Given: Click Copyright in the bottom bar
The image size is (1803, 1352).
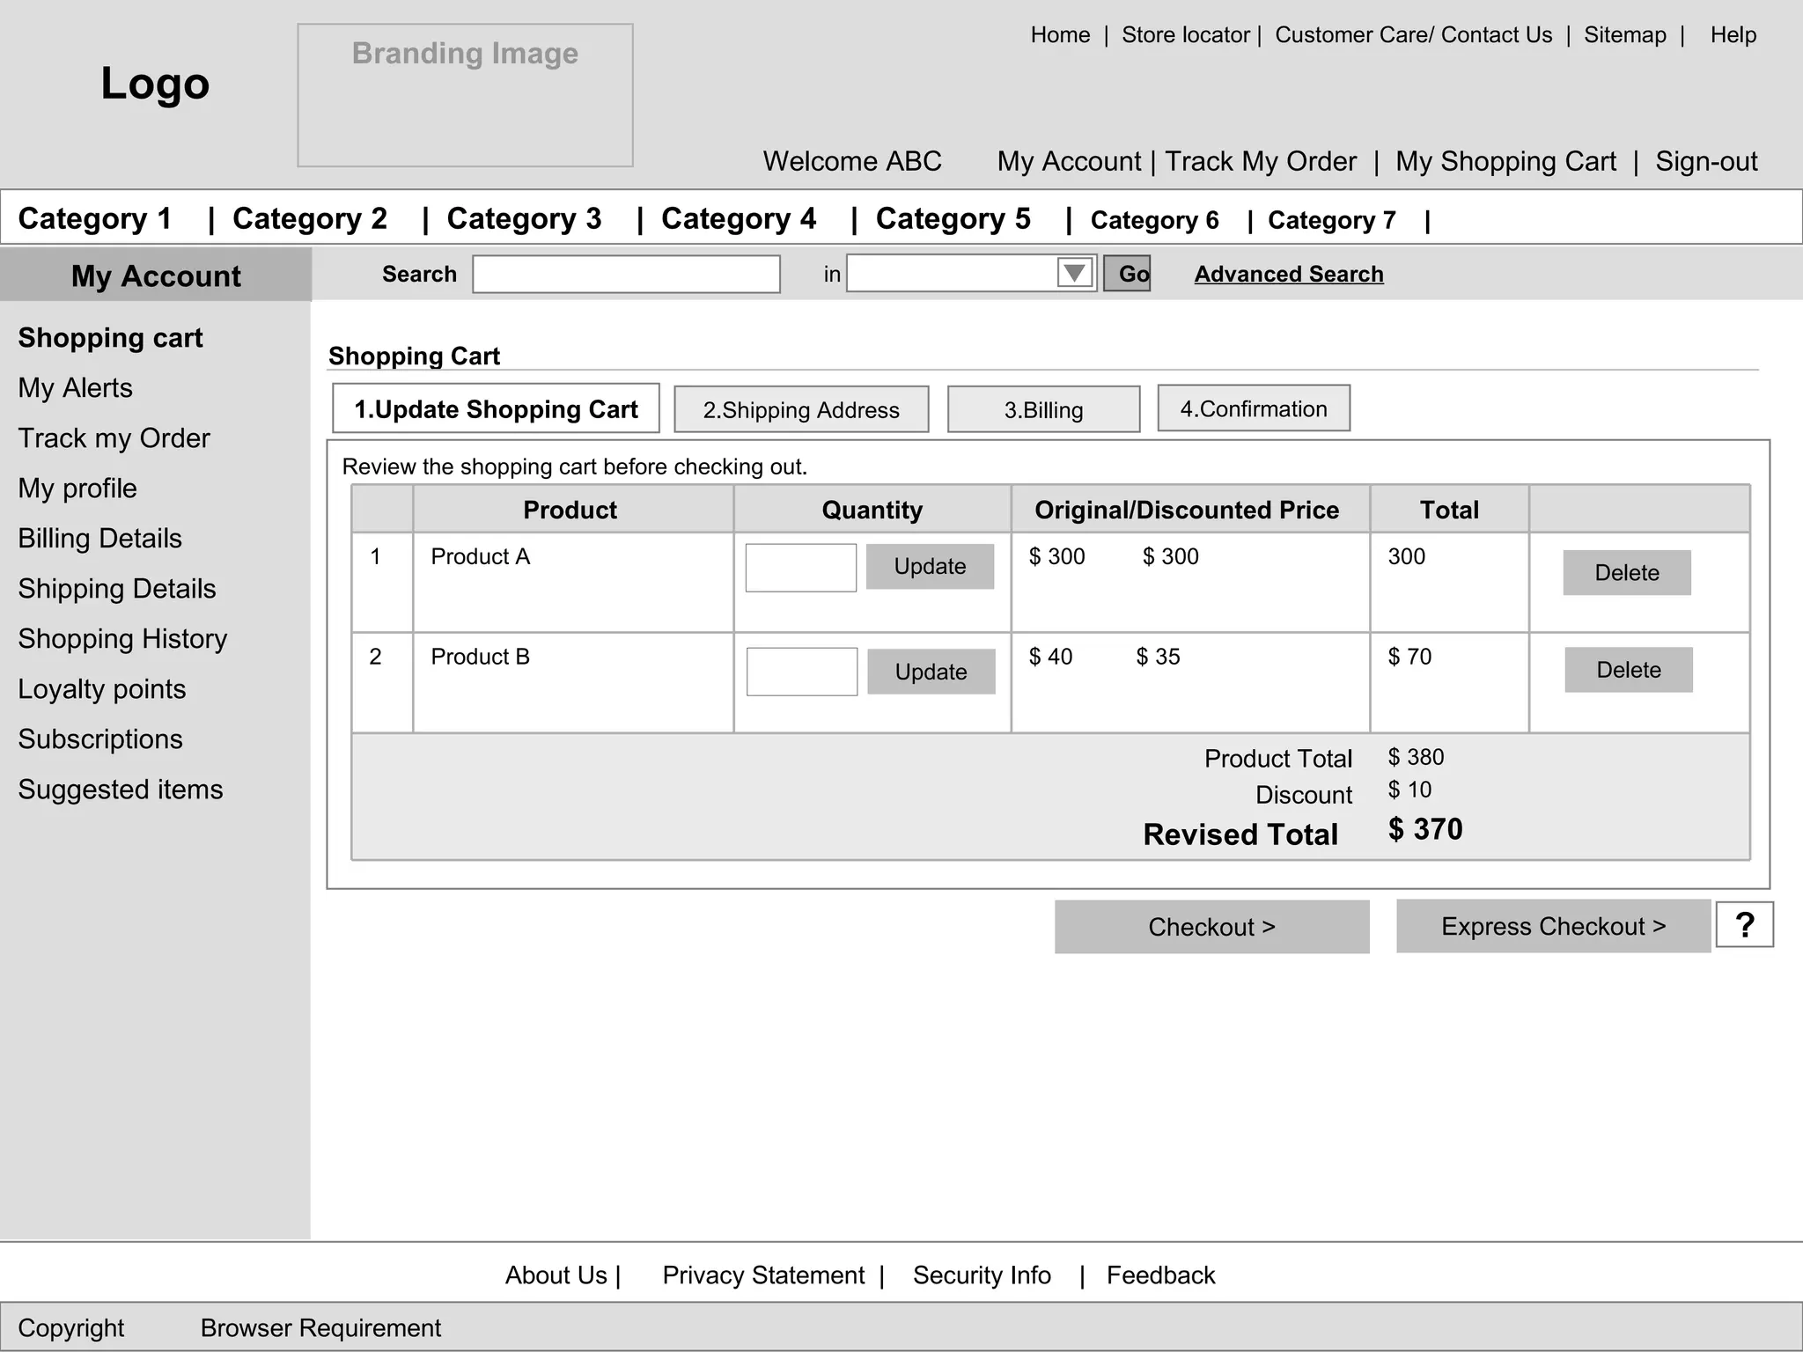Looking at the screenshot, I should coord(70,1327).
